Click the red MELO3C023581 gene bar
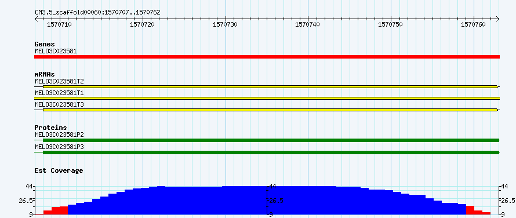This screenshot has width=516, height=218. tap(267, 57)
